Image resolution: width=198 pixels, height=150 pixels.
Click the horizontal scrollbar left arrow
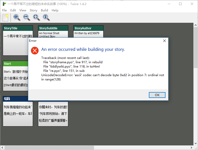click(x=2, y=147)
